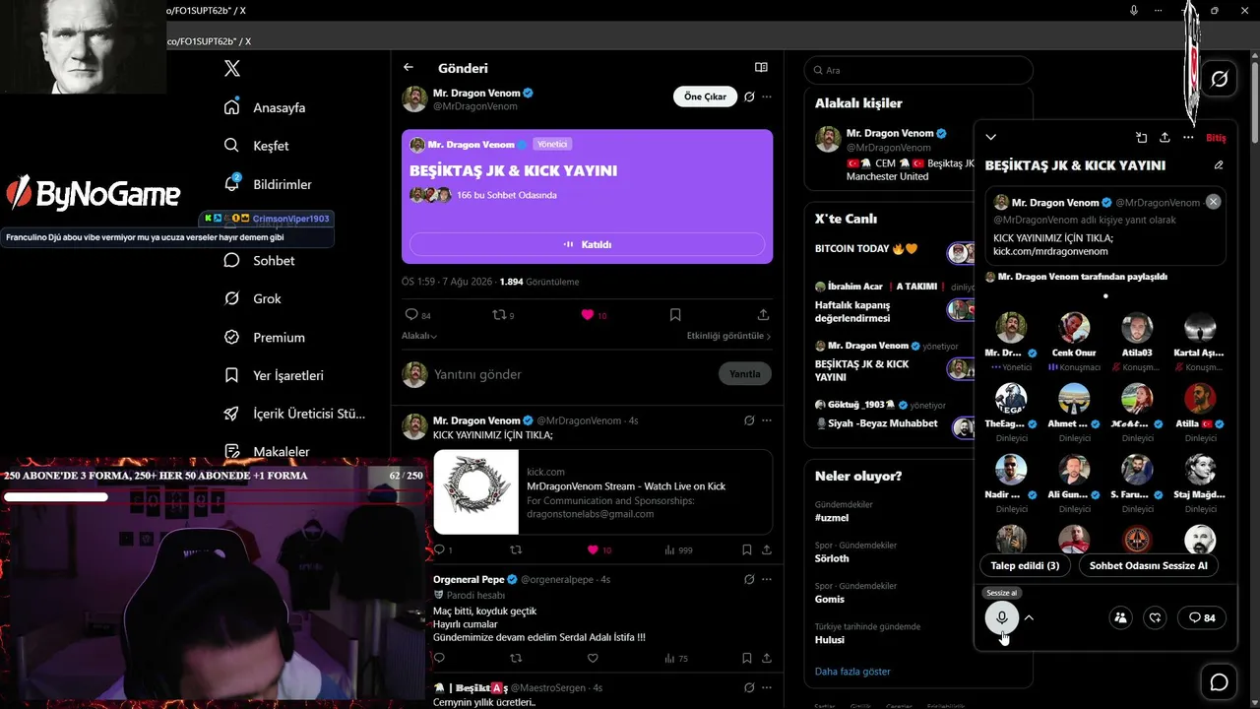The image size is (1260, 709).
Task: Open Talep edildi (3) requests
Action: (x=1025, y=565)
